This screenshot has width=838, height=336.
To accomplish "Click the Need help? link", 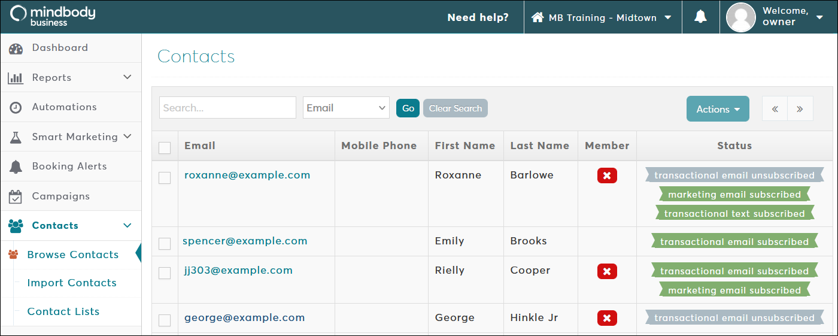I will 478,17.
